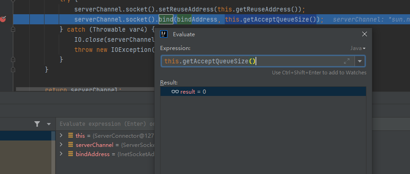This screenshot has height=174, width=410.
Task: Open the filter options dropdown arrow
Action: click(49, 124)
